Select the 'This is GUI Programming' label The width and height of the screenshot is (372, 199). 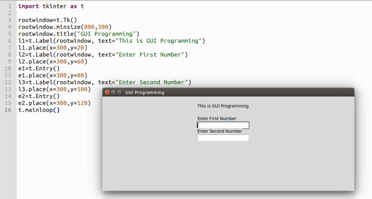(x=223, y=106)
